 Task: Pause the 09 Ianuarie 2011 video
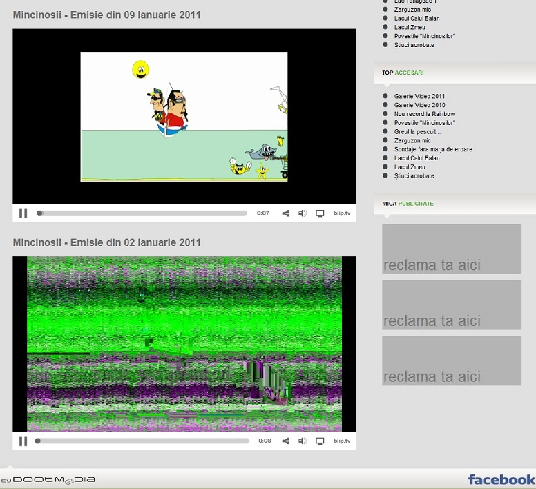coord(23,213)
